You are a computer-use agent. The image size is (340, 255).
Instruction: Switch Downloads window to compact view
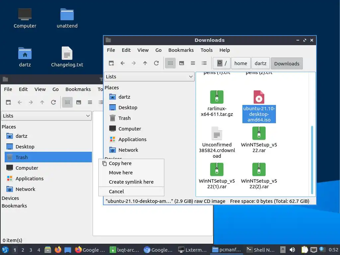[x=193, y=63]
